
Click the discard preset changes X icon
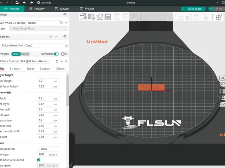(62, 61)
